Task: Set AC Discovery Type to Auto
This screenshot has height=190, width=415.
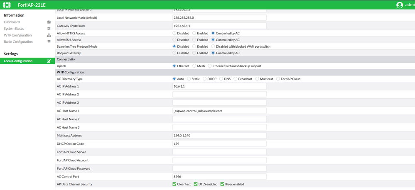Action: (x=174, y=79)
